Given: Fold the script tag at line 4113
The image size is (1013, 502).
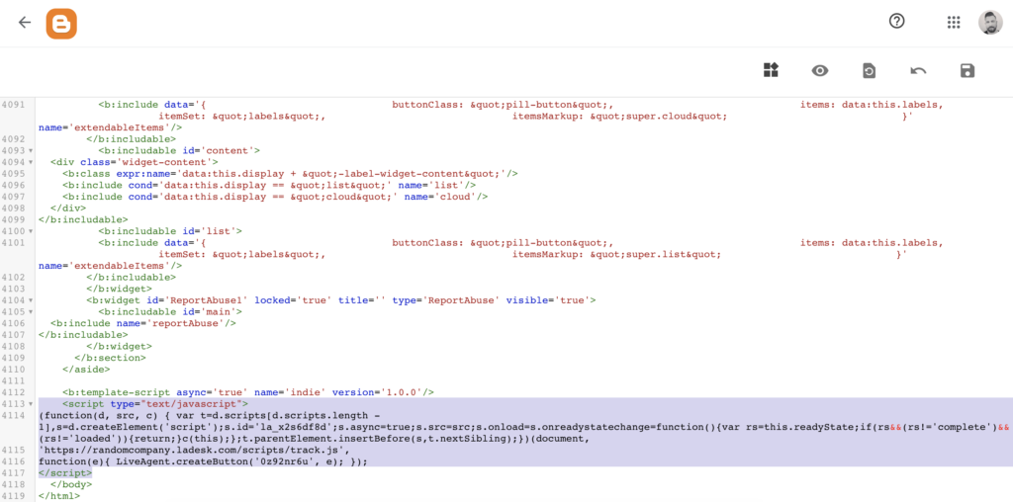Looking at the screenshot, I should (32, 404).
